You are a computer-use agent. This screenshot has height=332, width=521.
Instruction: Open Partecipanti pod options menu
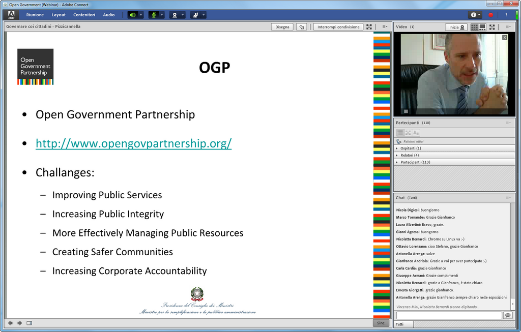pos(508,123)
